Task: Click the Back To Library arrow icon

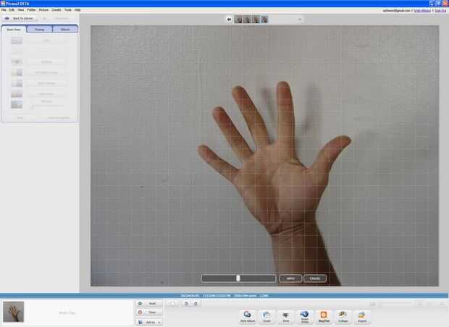Action: (x=7, y=18)
